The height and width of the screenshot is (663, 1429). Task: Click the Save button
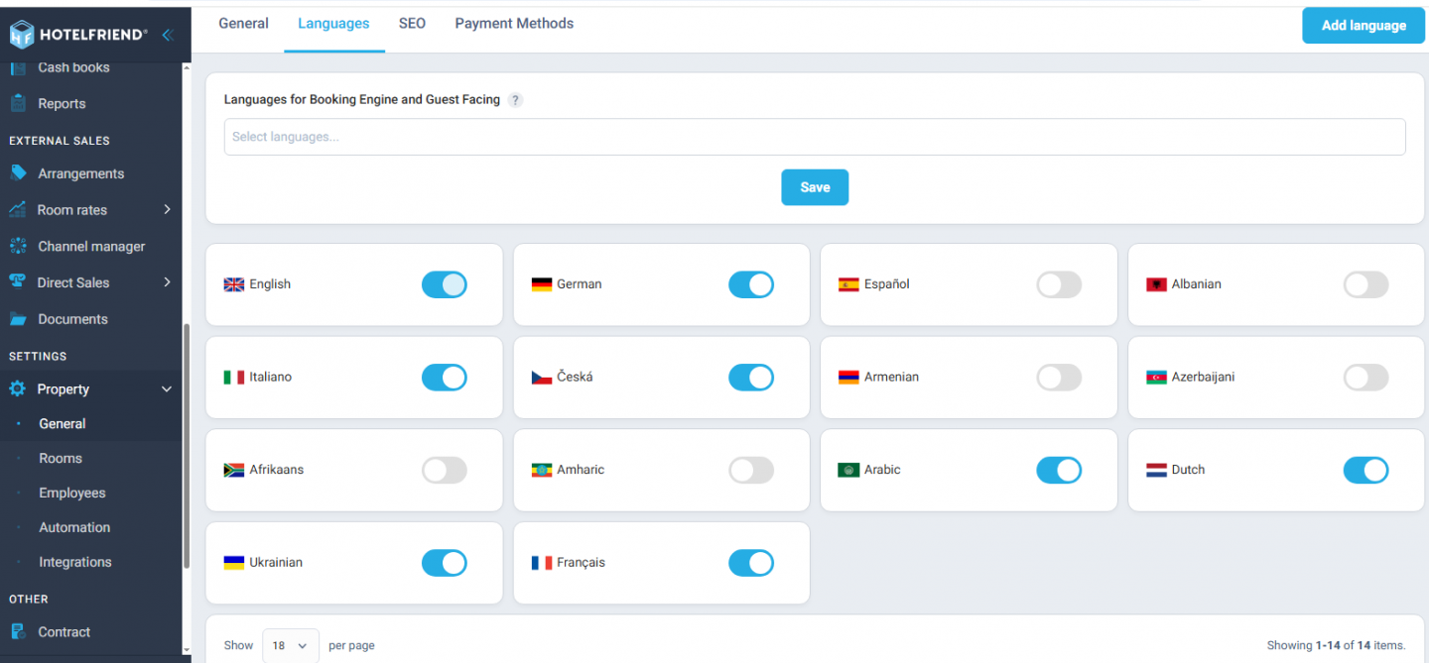(815, 187)
